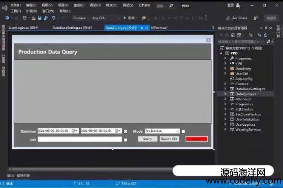
Task: Open Live Share from the toolbar
Action: tap(237, 18)
